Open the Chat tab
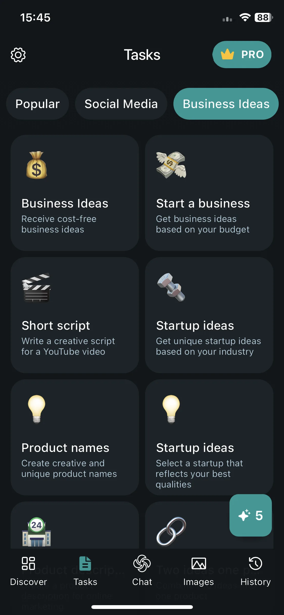This screenshot has height=615, width=284. coord(142,571)
